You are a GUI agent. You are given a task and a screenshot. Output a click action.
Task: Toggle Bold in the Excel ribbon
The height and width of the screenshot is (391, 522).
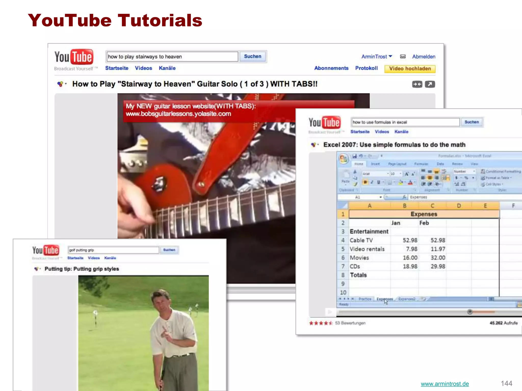365,182
